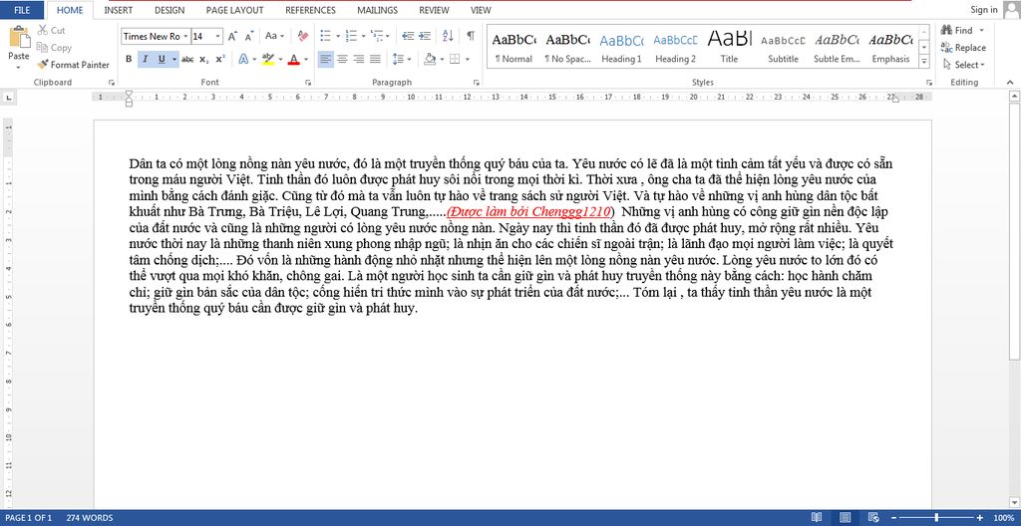
Task: Apply Subtitle style from gallery
Action: click(x=783, y=47)
